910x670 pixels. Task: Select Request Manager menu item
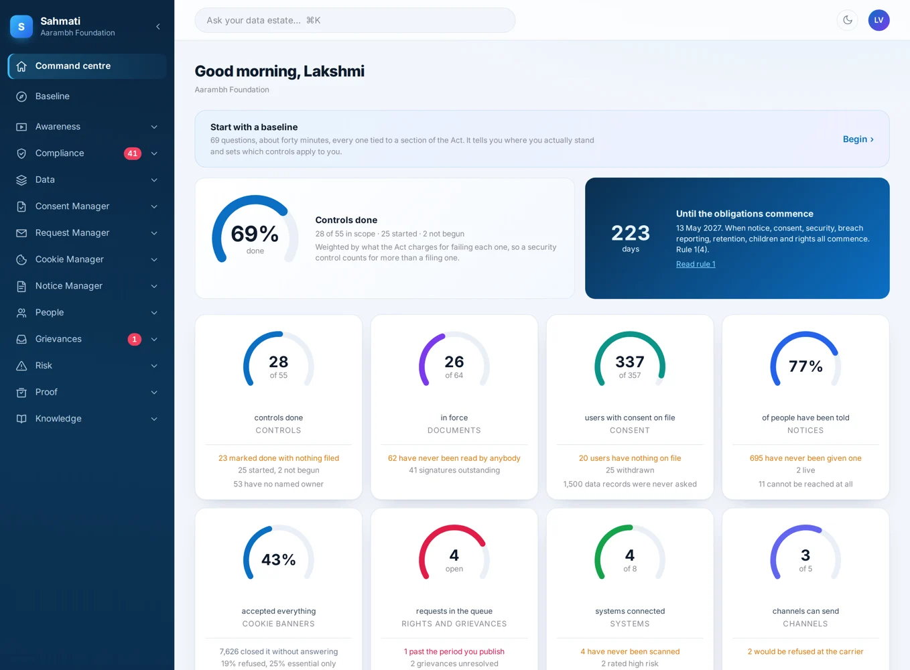point(87,233)
